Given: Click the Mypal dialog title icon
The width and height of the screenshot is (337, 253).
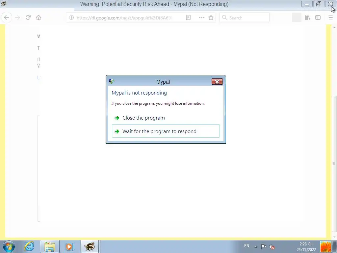Looking at the screenshot, I should pyautogui.click(x=112, y=81).
